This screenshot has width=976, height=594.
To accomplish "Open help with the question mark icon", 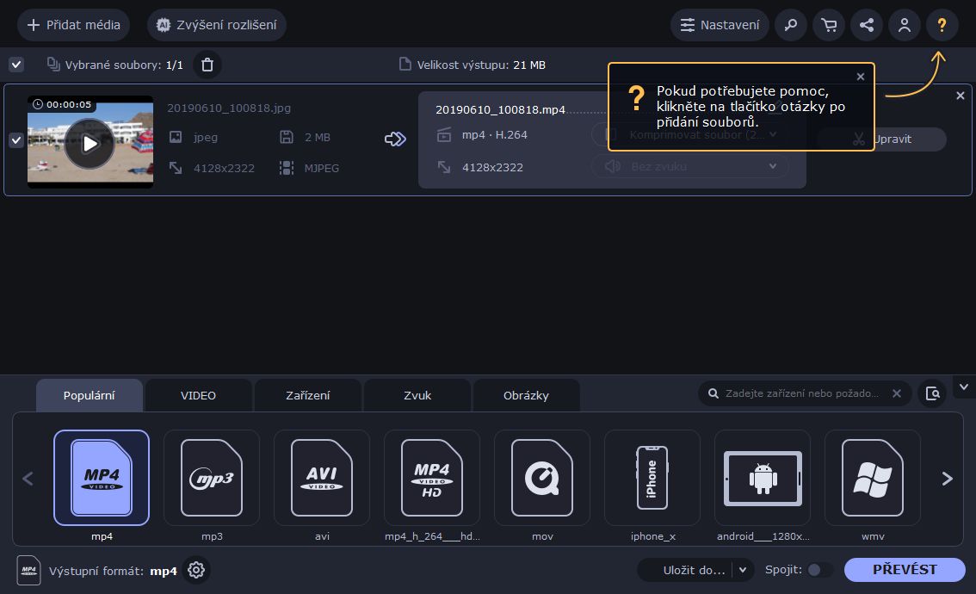I will click(942, 25).
